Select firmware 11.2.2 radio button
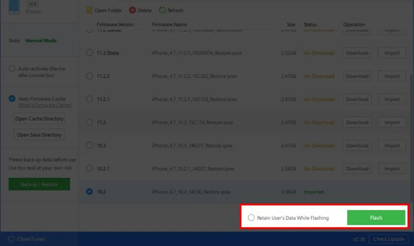414x246 pixels. tap(89, 76)
